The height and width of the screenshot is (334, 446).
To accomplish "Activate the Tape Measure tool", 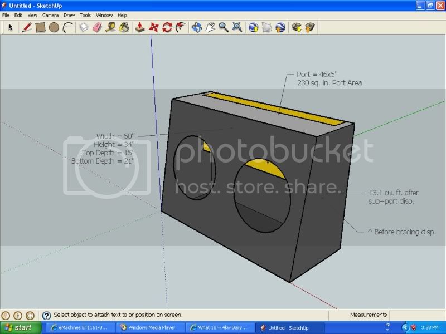I will click(110, 27).
